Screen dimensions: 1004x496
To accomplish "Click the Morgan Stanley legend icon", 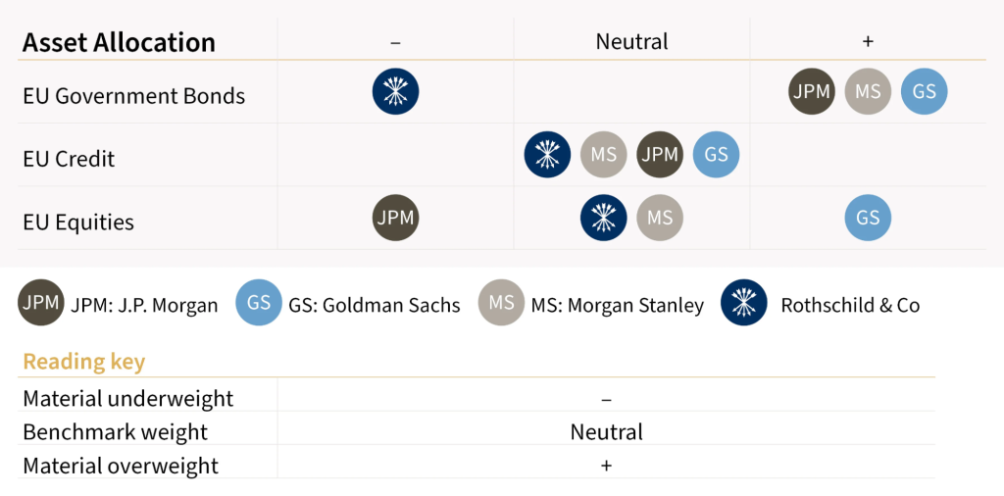I will [x=501, y=303].
